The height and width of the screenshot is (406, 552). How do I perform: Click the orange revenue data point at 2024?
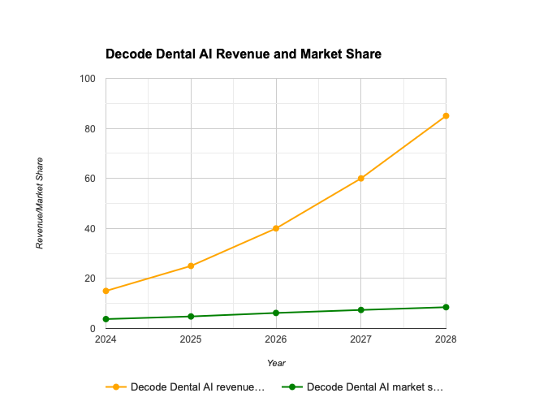pyautogui.click(x=106, y=291)
